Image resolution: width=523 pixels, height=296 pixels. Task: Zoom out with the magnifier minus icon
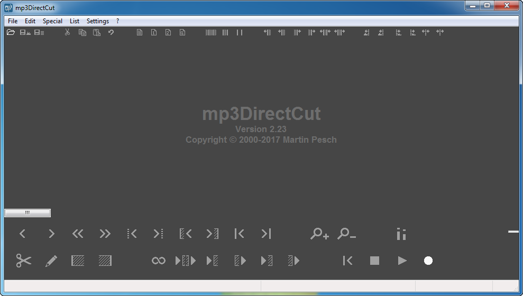[x=346, y=234]
